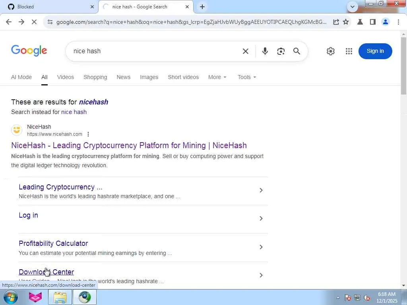Stop page loading with the X button
The image size is (407, 305).
click(34, 22)
